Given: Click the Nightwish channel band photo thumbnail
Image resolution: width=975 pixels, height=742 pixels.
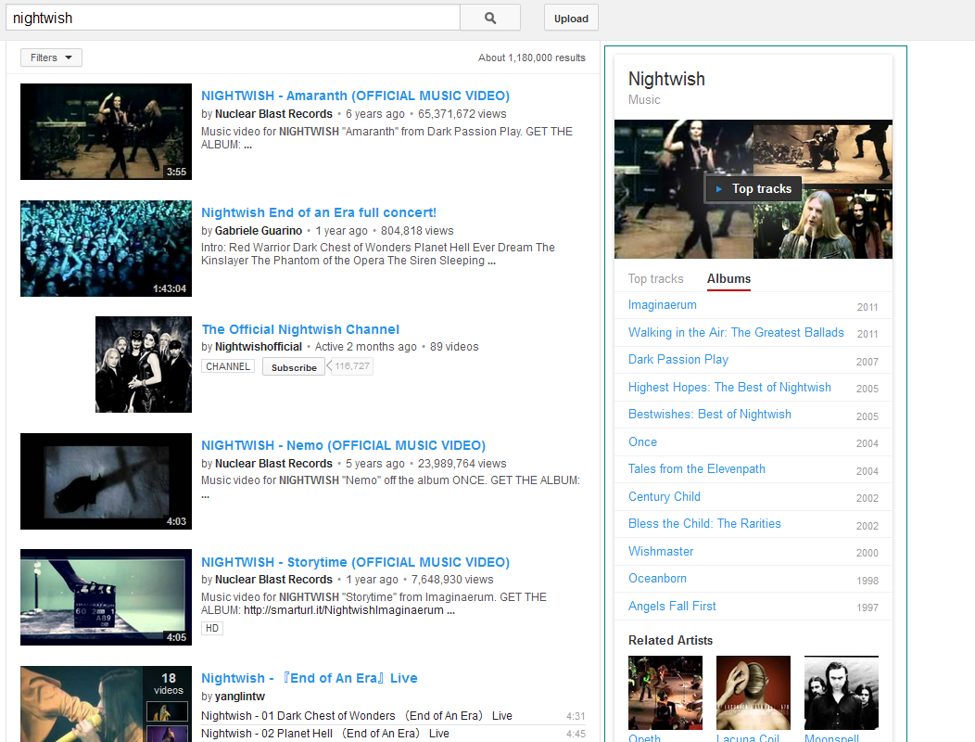Looking at the screenshot, I should pyautogui.click(x=144, y=365).
